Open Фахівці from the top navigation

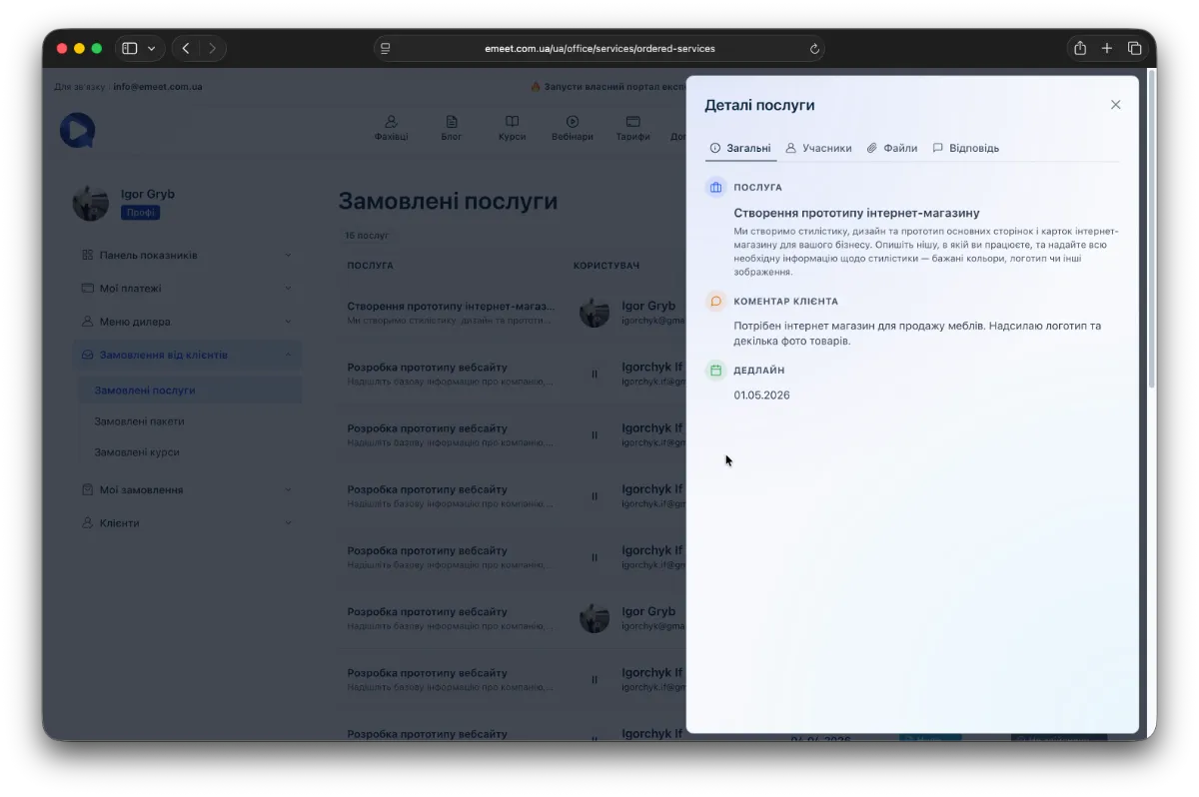(391, 128)
